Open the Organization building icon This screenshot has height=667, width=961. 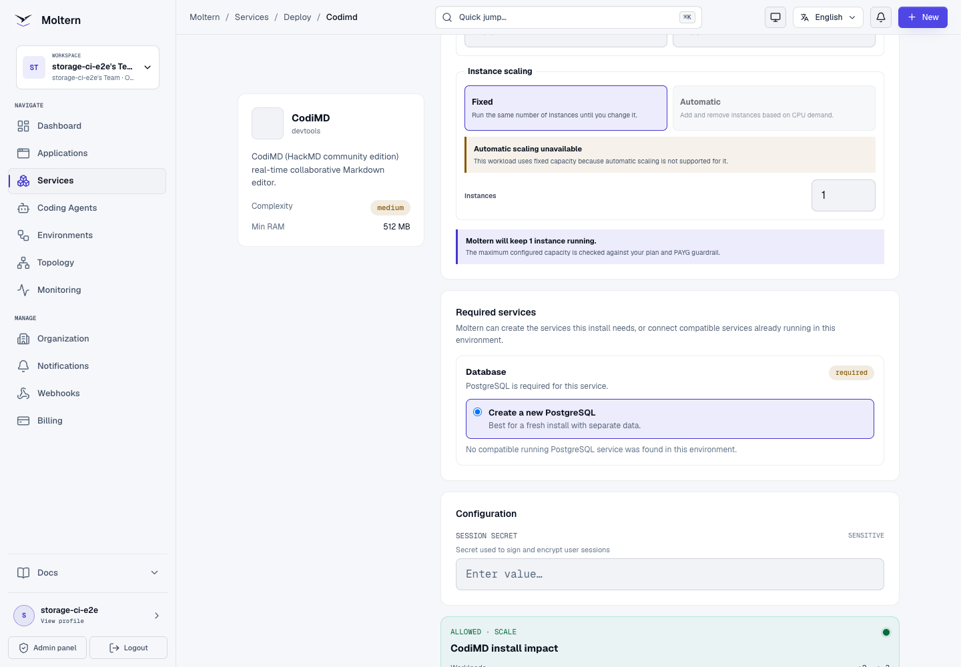click(x=23, y=339)
